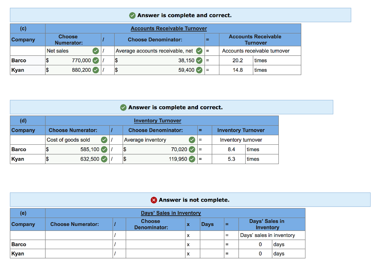390x270 pixels.
Task: Select the Net sales numerator dropdown
Action: pos(73,51)
